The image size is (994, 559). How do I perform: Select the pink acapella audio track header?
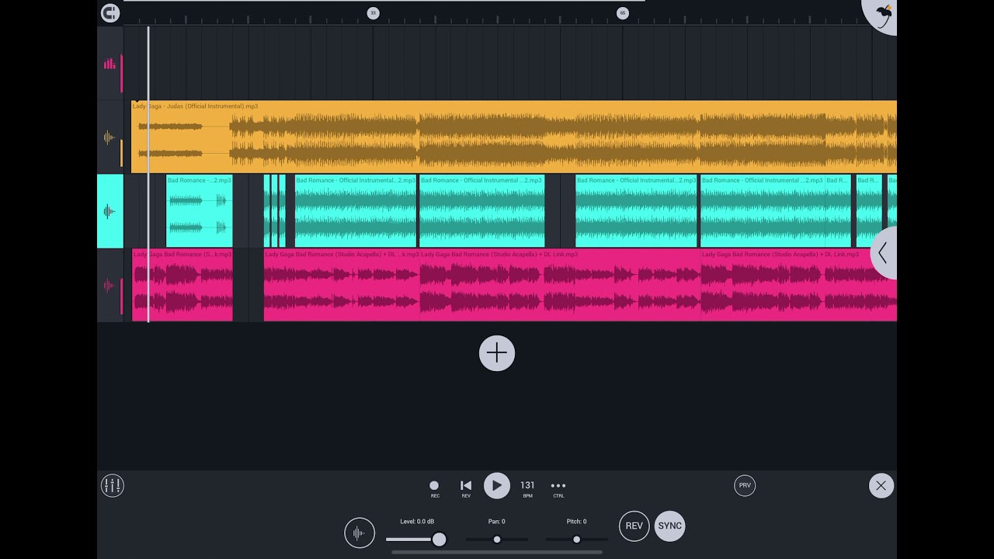[109, 285]
